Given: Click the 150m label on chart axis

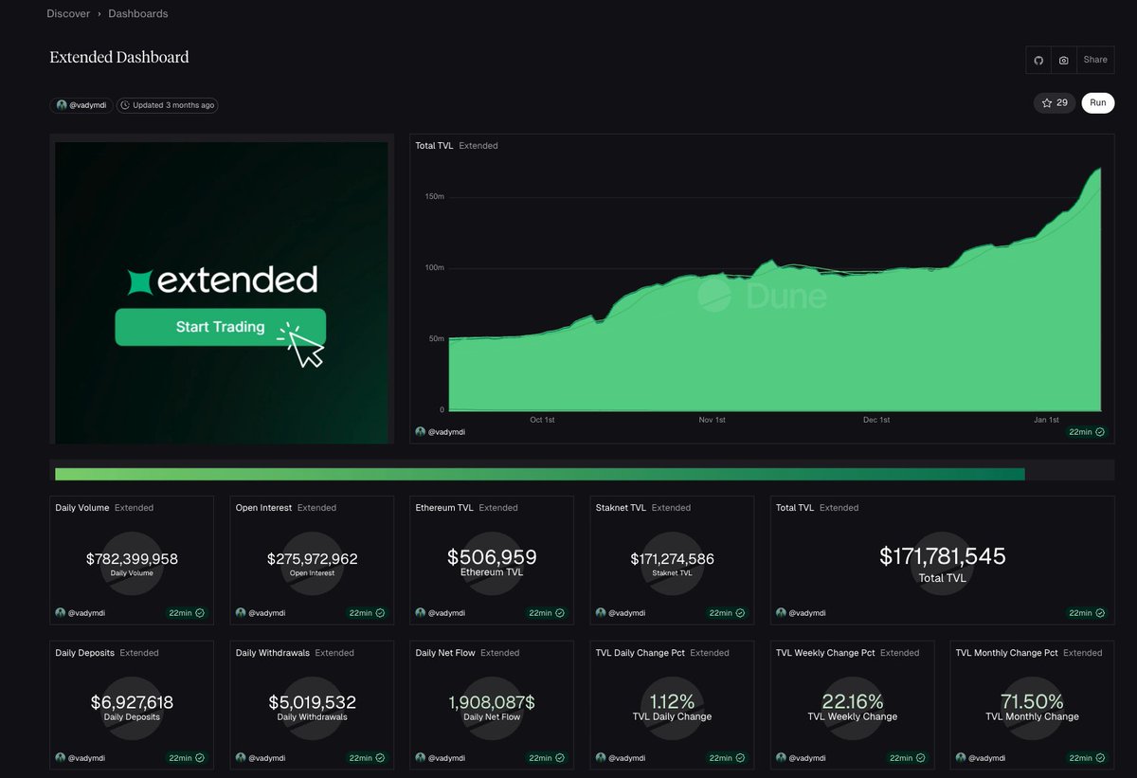Looking at the screenshot, I should [x=435, y=196].
